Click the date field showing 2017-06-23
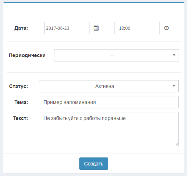Viewport: 187px width, 176px height. pyautogui.click(x=67, y=28)
